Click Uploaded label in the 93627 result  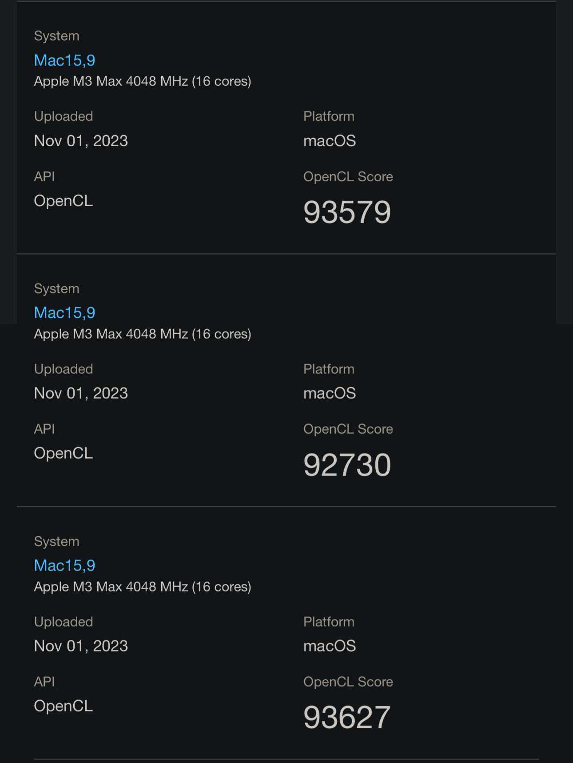point(64,622)
